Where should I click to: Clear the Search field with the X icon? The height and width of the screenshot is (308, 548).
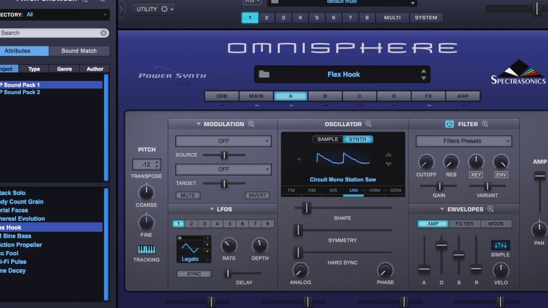pos(104,33)
